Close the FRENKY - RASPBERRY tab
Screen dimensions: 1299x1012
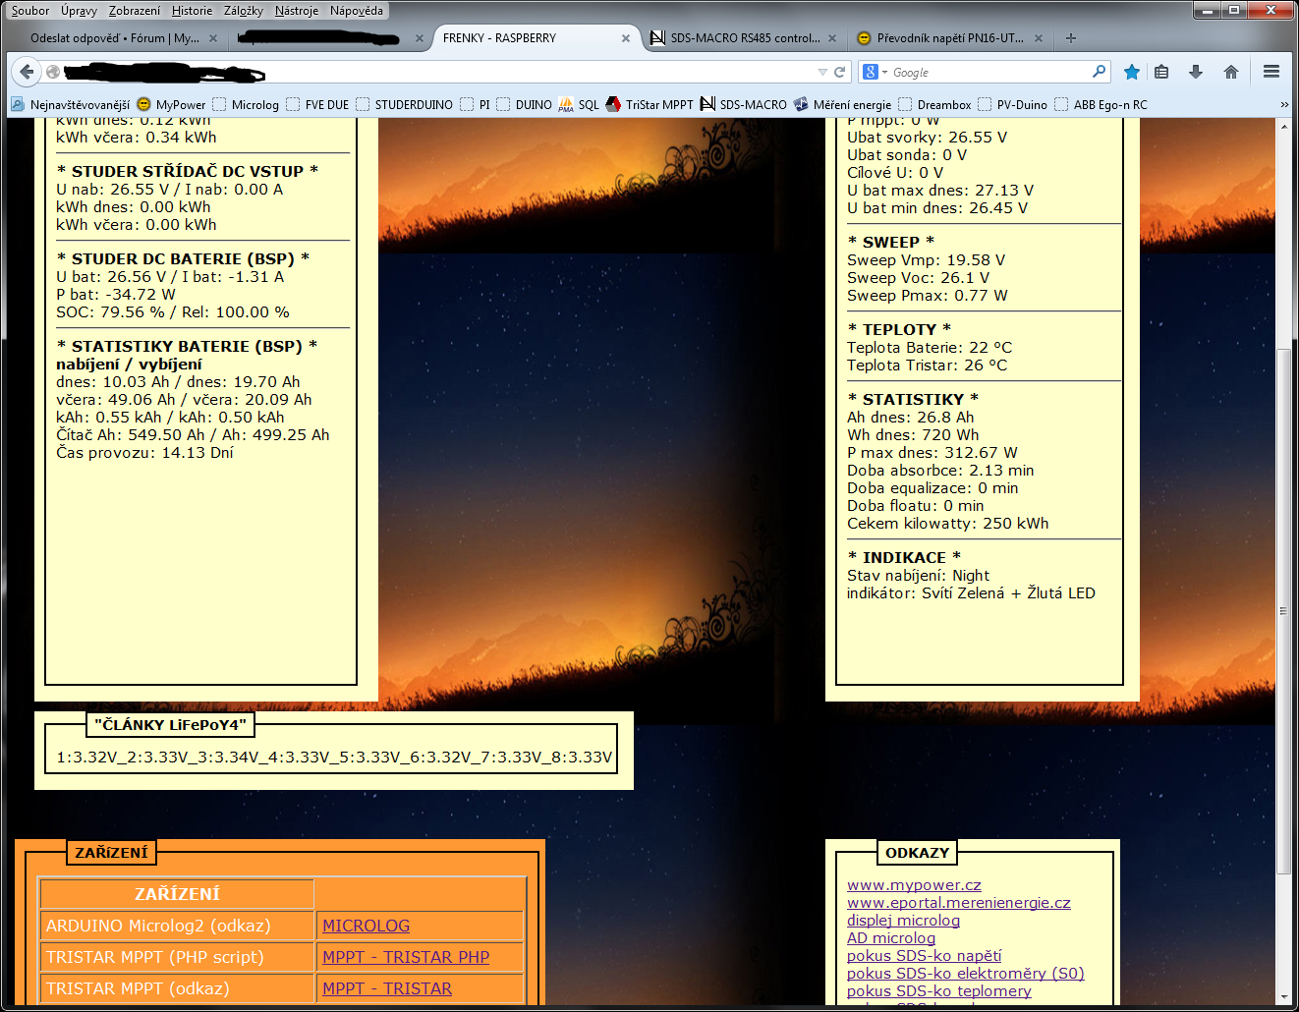[626, 38]
